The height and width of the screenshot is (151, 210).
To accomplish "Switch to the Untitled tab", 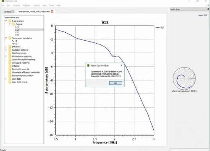I will (x=8, y=12).
